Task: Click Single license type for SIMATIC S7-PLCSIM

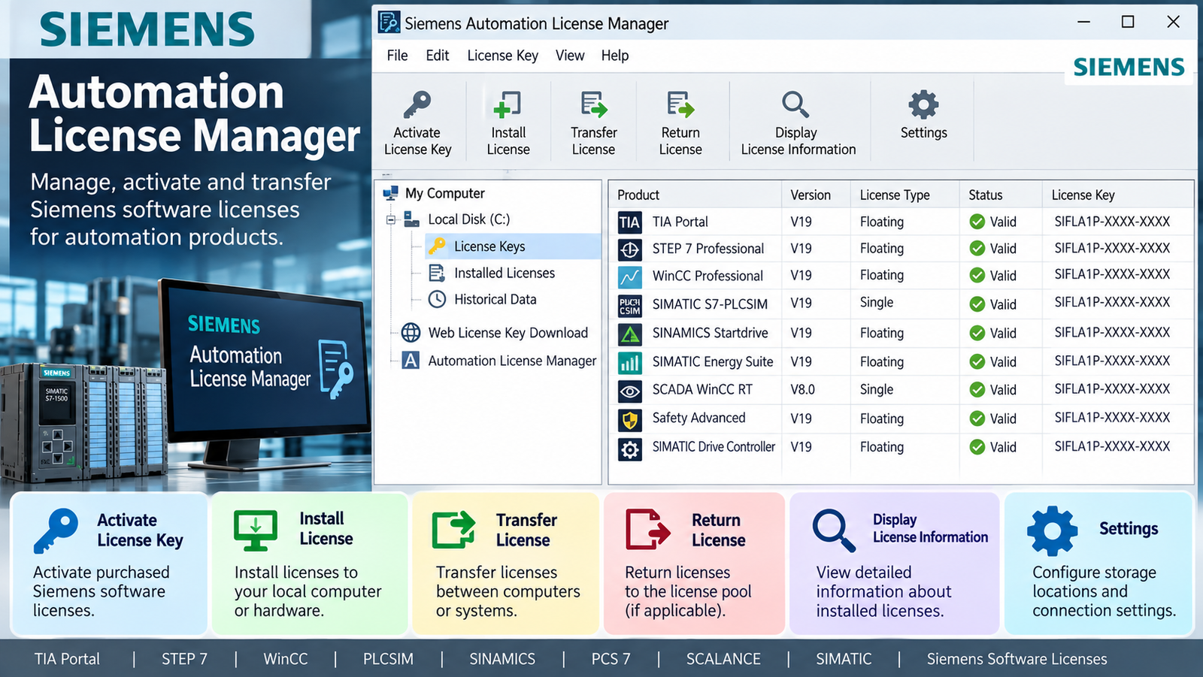Action: click(877, 302)
